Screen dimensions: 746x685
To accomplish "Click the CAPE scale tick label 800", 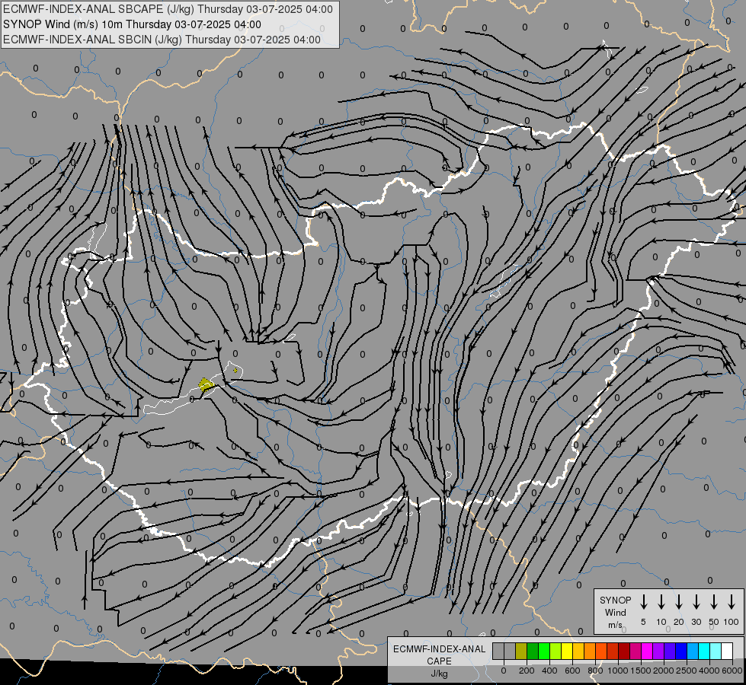I will (595, 671).
